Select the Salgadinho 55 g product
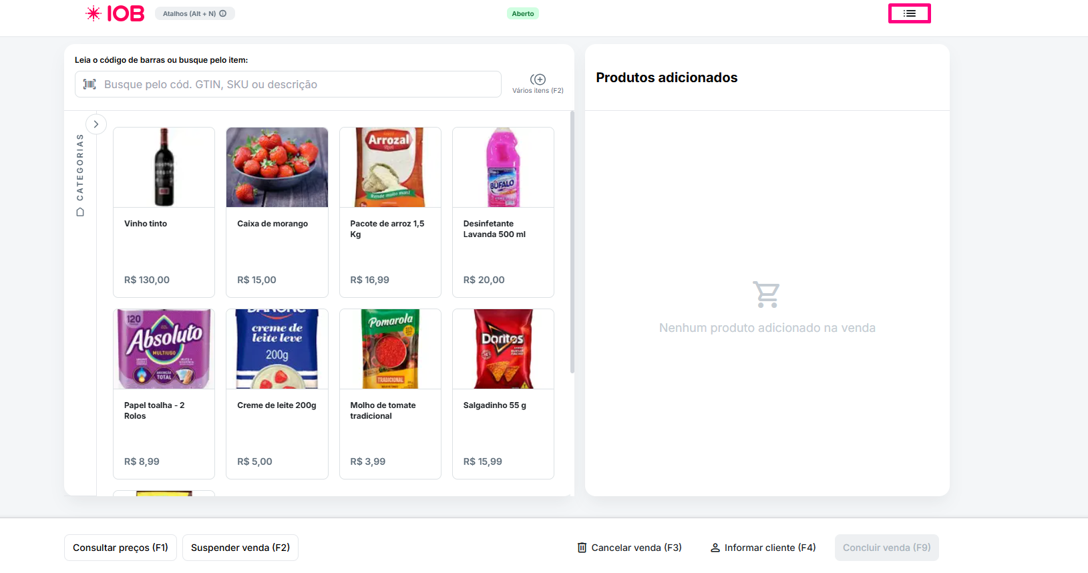The width and height of the screenshot is (1088, 573). (503, 394)
